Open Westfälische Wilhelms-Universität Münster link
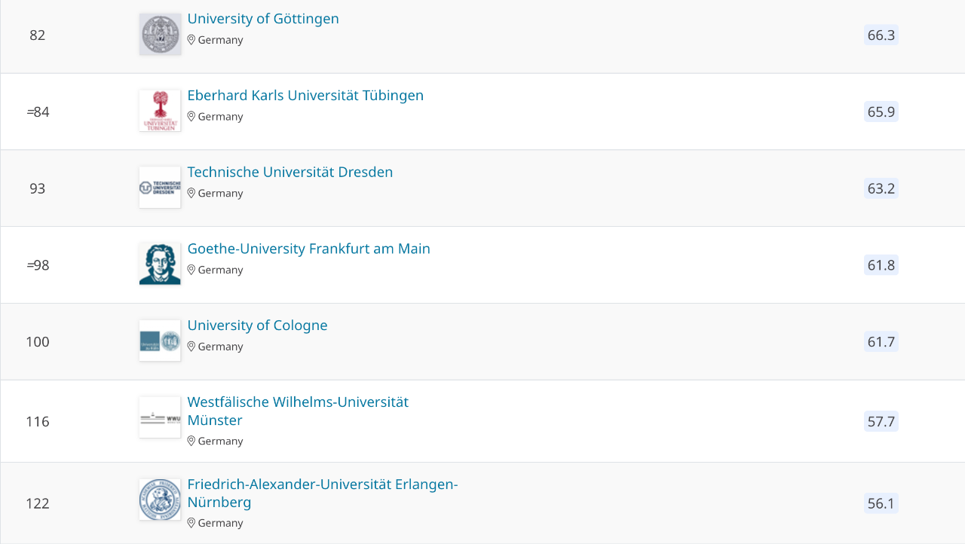Image resolution: width=965 pixels, height=544 pixels. [x=298, y=411]
